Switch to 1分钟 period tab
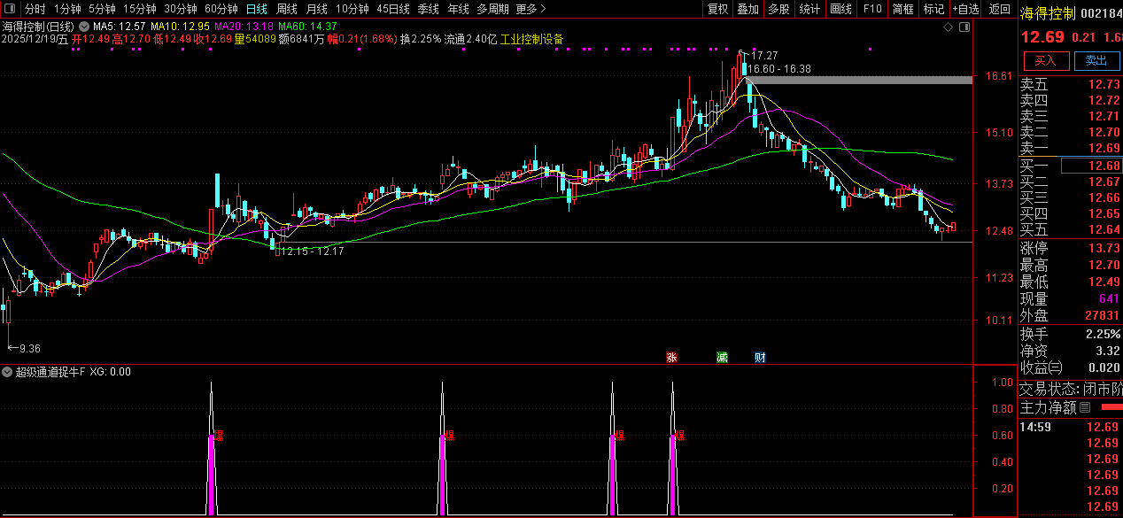Screen dimensions: 1123x518 click(67, 9)
